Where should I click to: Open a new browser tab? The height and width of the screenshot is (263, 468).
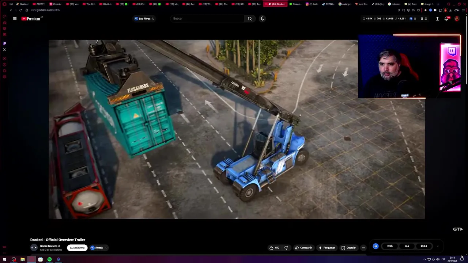tap(438, 4)
